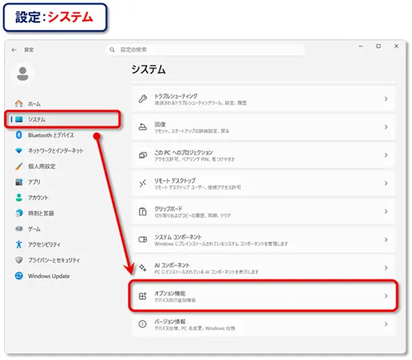Open バージョン情報 page
Screen dimensions: 412x360
point(264,324)
